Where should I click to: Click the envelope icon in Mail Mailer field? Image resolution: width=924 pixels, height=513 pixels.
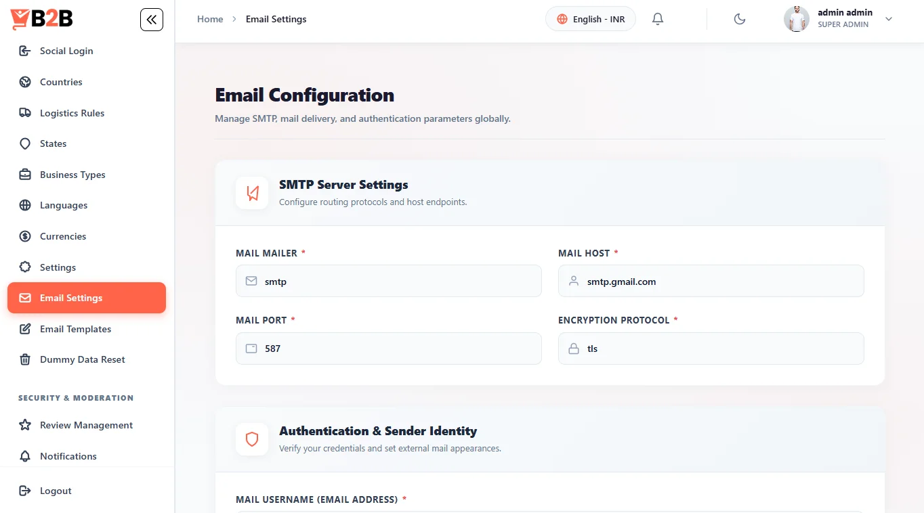tap(251, 281)
